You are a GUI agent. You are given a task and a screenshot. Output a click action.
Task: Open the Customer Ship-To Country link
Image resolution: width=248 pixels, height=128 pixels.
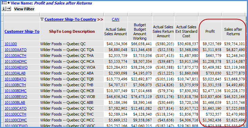point(70,19)
